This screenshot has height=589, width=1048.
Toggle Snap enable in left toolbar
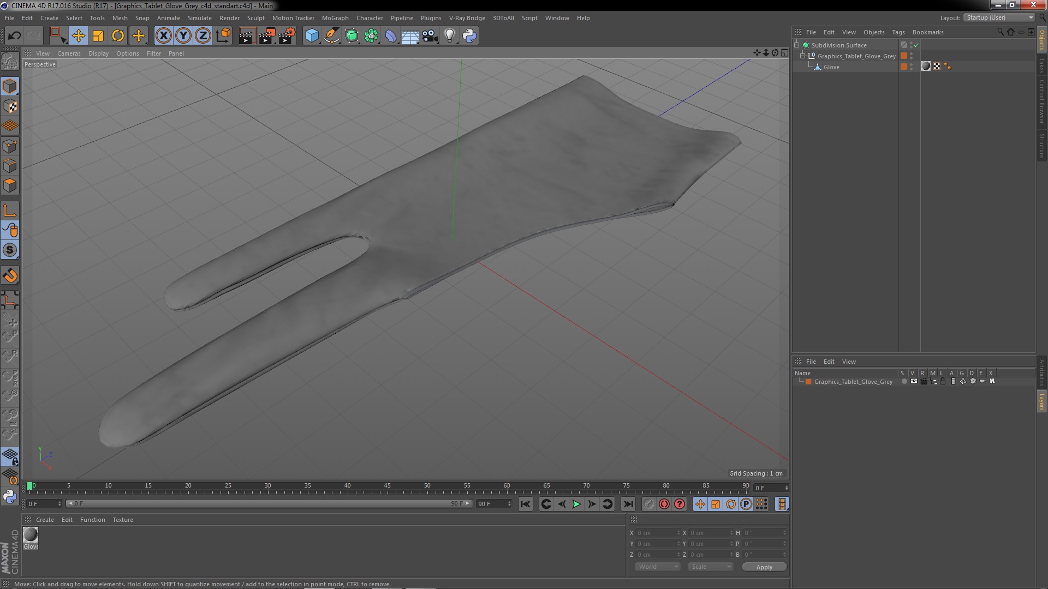tap(10, 250)
